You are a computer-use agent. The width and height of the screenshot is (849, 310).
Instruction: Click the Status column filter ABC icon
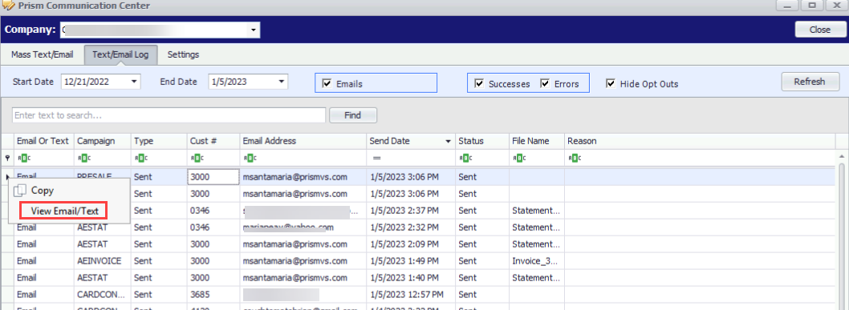(x=466, y=159)
